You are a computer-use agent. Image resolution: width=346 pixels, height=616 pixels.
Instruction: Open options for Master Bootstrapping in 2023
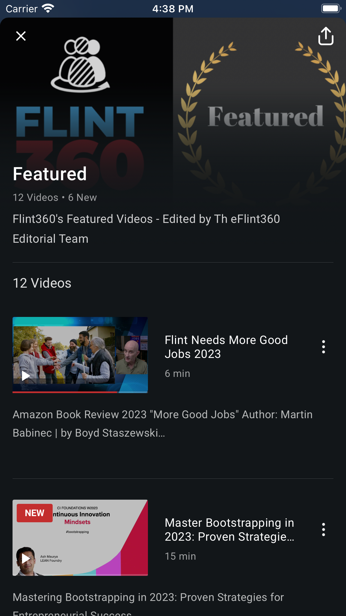pos(323,530)
